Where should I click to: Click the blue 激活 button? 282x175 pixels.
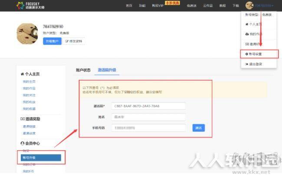(x=199, y=128)
